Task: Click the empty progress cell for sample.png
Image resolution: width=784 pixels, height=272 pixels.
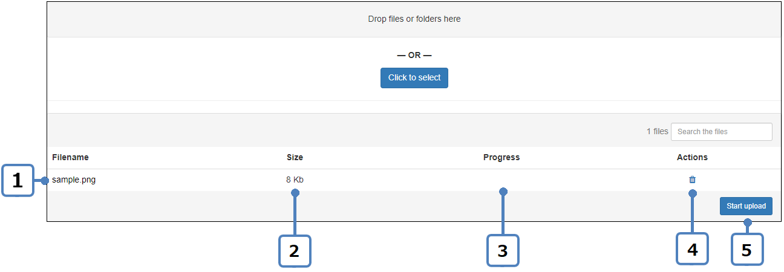Action: pos(501,180)
